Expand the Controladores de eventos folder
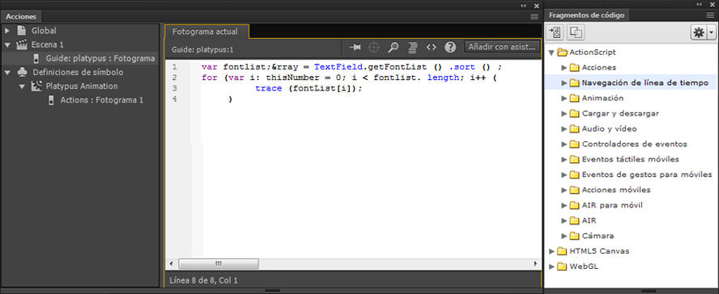Image resolution: width=719 pixels, height=294 pixels. click(564, 144)
